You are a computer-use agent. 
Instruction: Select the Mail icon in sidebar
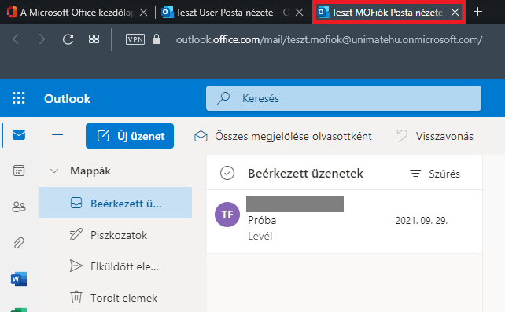19,134
